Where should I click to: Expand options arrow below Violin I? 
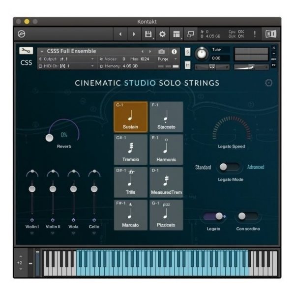tap(32, 233)
